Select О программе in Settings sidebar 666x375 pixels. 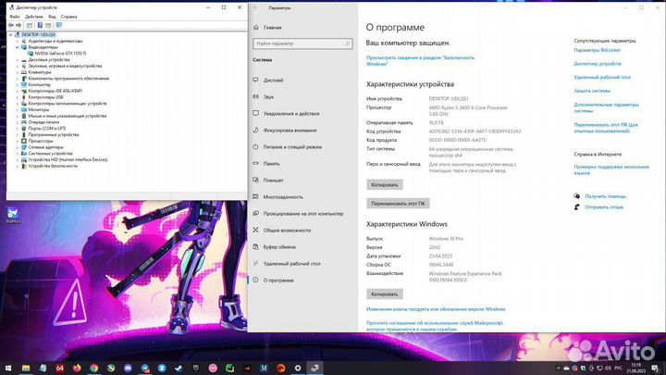click(x=278, y=281)
